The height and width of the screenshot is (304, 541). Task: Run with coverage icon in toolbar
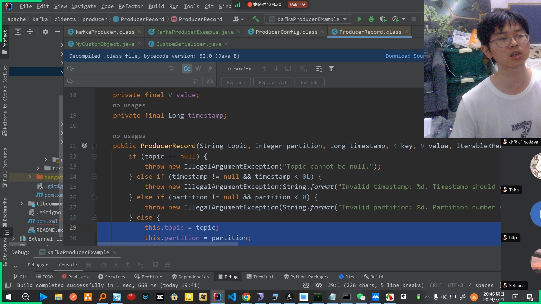(383, 19)
